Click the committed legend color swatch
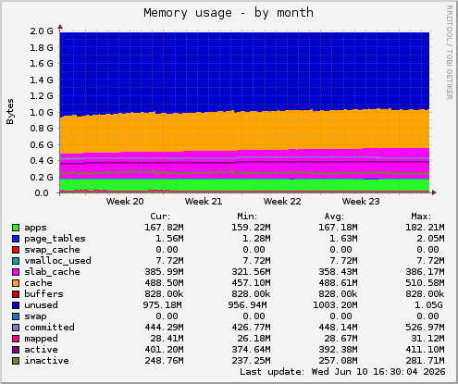 coord(16,328)
